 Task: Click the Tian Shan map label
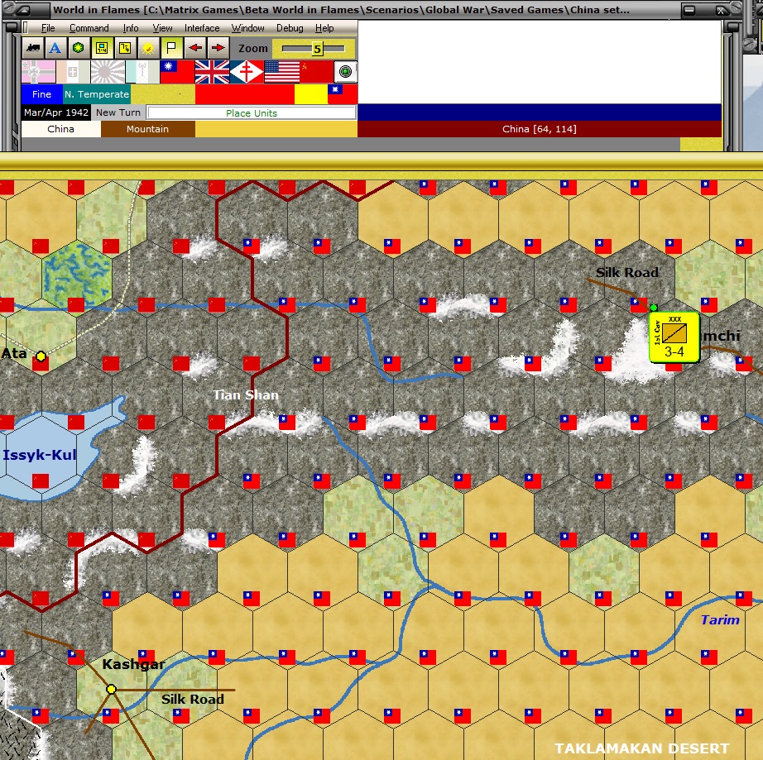tap(246, 394)
